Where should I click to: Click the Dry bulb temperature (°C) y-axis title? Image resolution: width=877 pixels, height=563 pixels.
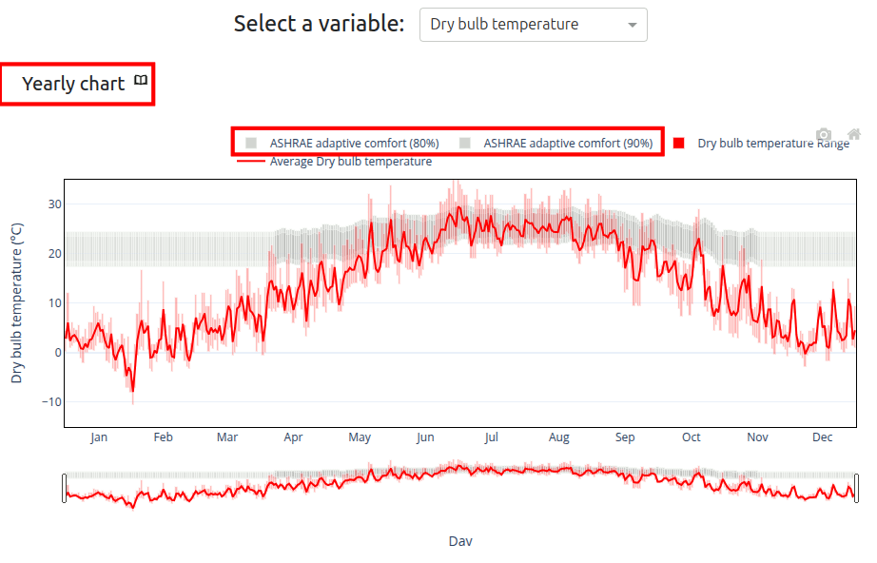16,302
